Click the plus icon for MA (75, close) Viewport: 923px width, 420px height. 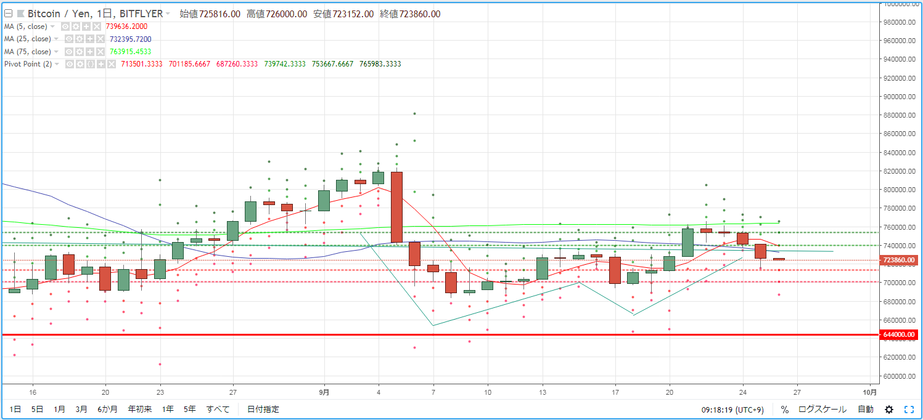[x=89, y=52]
